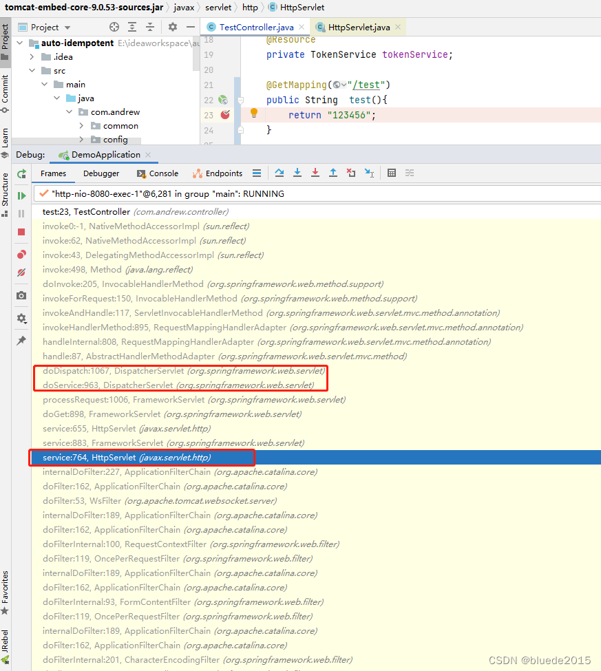
Task: Close the TestController.java tab
Action: tap(302, 27)
